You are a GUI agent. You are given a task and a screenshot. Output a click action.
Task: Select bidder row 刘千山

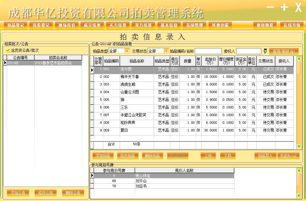pyautogui.click(x=164, y=181)
